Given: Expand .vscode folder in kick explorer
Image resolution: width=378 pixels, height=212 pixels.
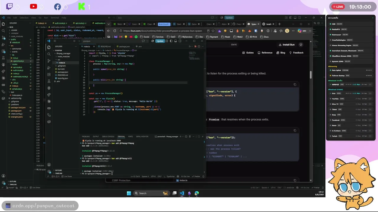Looking at the screenshot, I should click(x=14, y=30).
